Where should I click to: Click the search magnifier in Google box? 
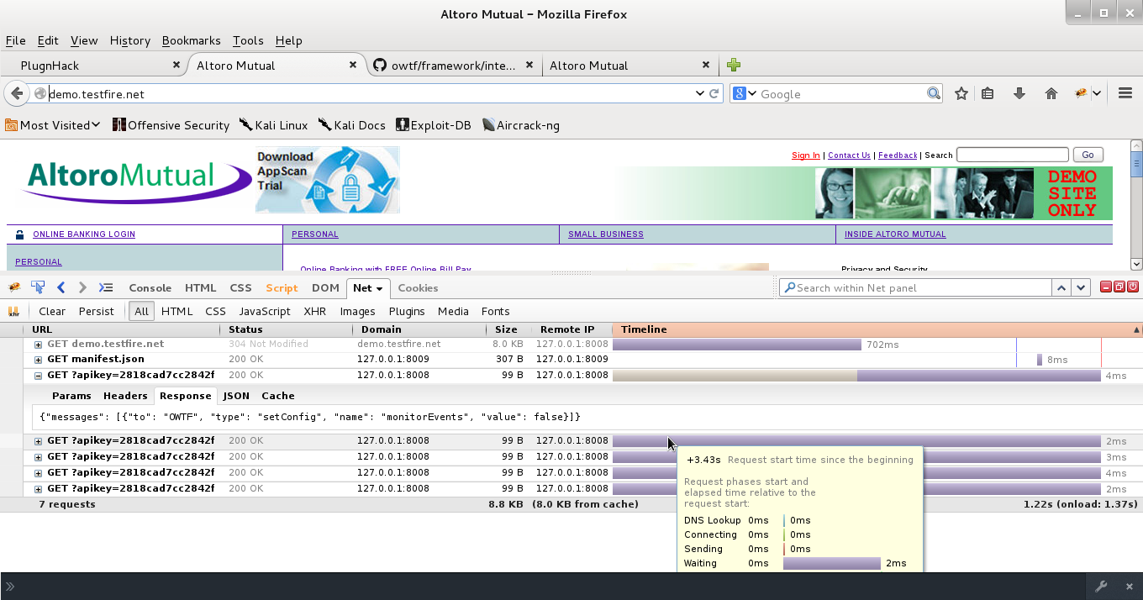coord(934,94)
